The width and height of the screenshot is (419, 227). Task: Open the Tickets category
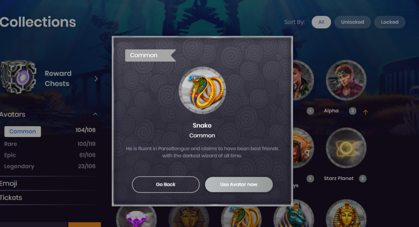tap(49, 198)
